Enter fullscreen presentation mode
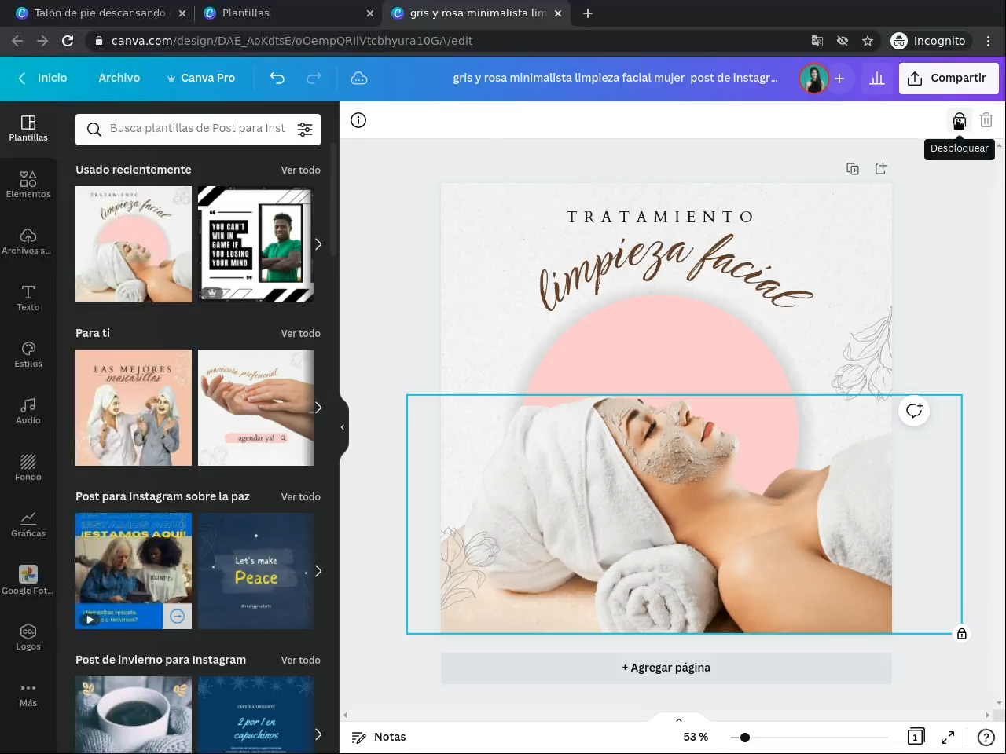This screenshot has height=754, width=1006. click(x=948, y=737)
